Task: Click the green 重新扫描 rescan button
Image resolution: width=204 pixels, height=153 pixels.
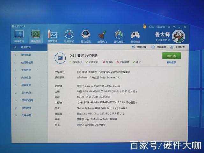Action: 171,56
